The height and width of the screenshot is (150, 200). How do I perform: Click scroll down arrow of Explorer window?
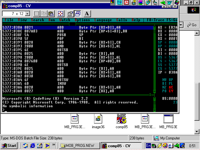tap(197, 132)
